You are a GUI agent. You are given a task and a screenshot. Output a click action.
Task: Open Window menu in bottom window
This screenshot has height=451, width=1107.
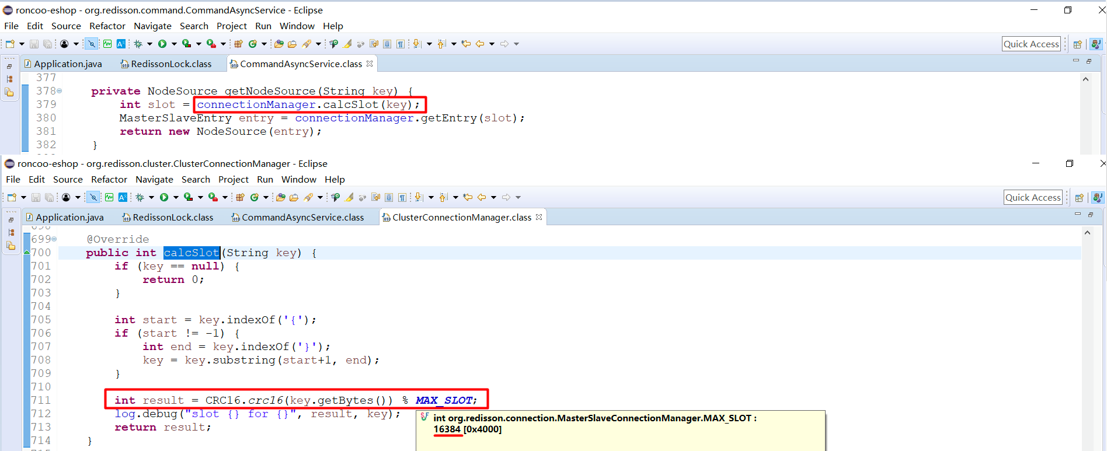click(299, 180)
